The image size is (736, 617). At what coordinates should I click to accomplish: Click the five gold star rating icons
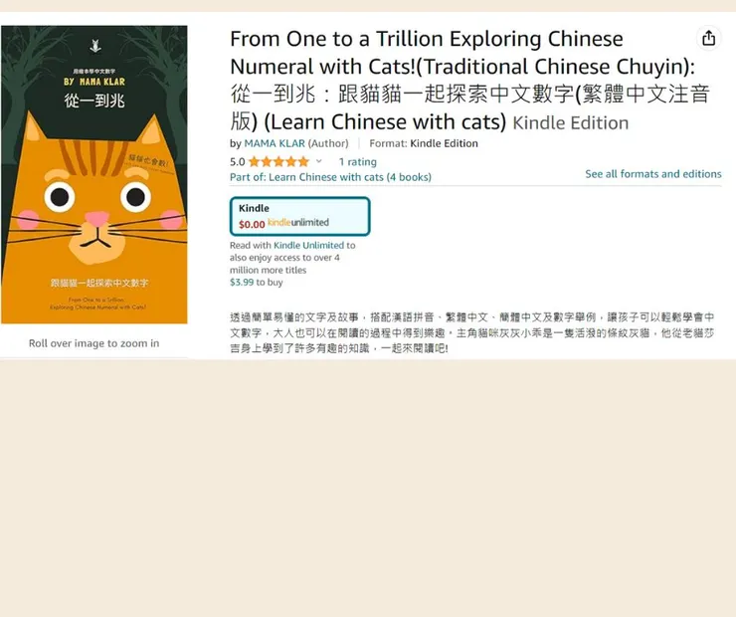coord(278,162)
